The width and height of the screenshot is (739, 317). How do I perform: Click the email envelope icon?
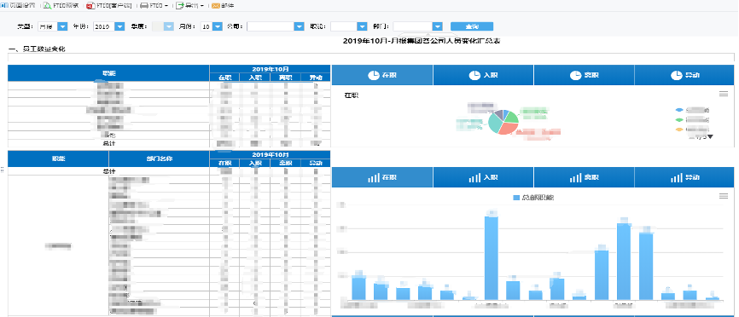click(215, 6)
